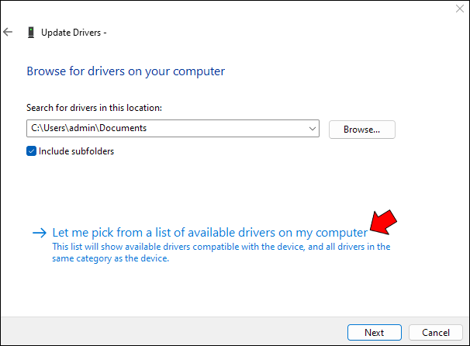
Task: Click the device icon beside Update Drivers
Action: tap(29, 33)
